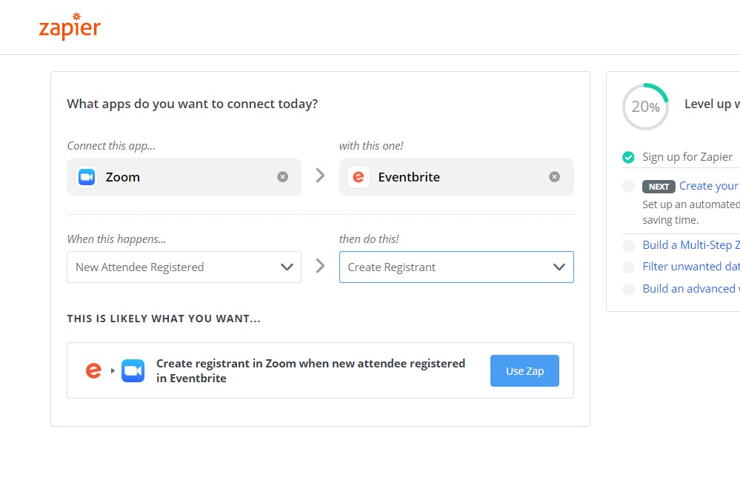Click the Zoom app icon in first field

[x=87, y=177]
